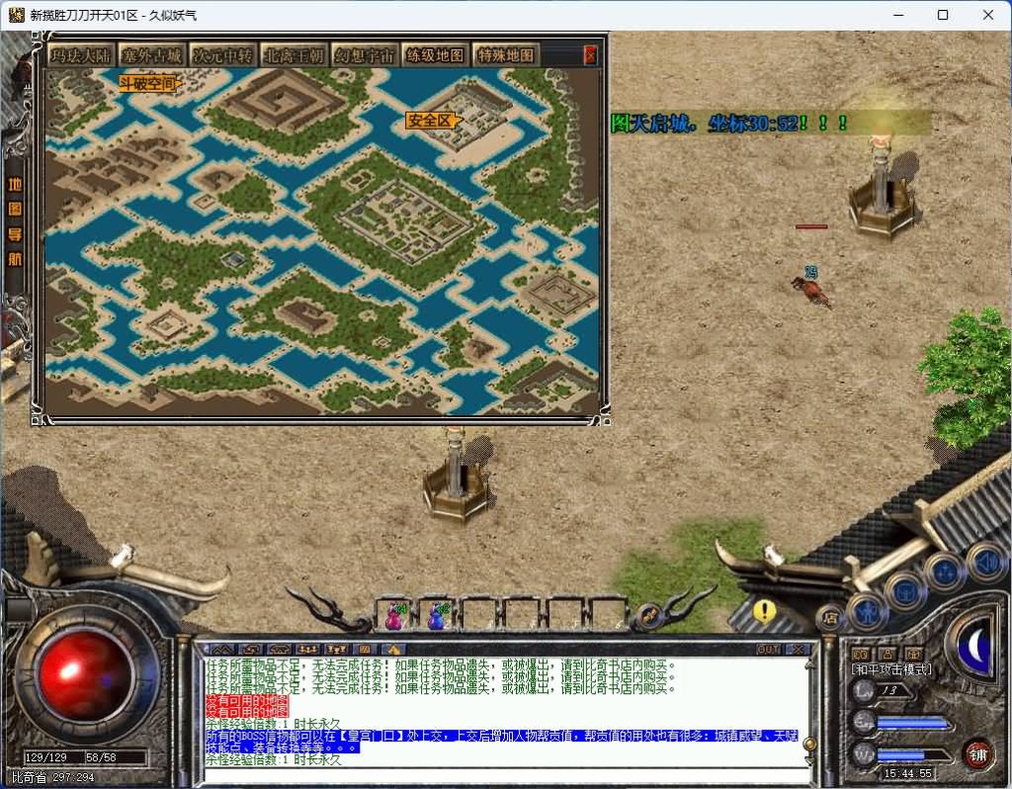Click the red 铺 stall button
Image resolution: width=1012 pixels, height=789 pixels.
[x=977, y=752]
